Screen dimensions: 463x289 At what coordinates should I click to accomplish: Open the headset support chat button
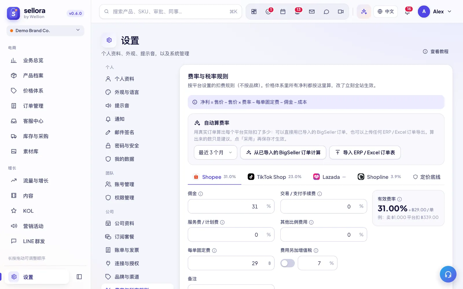[x=448, y=274]
